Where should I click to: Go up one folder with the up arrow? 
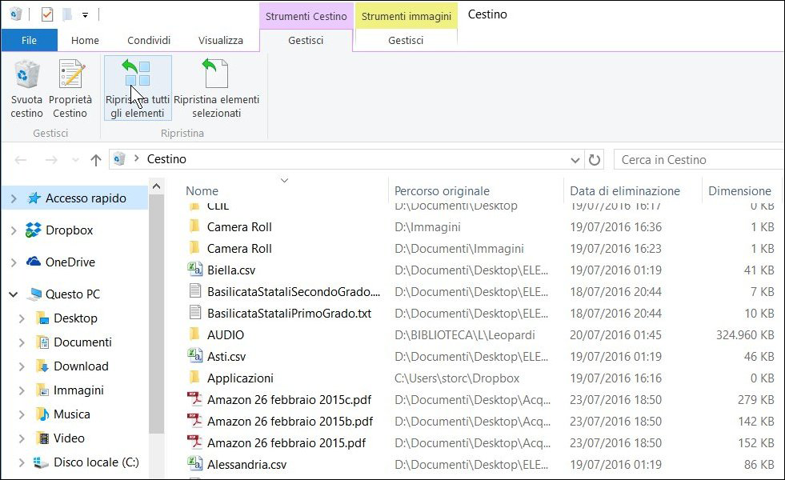point(96,160)
